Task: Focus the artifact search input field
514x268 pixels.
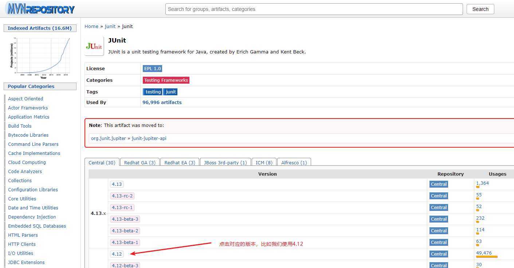Action: (314, 9)
